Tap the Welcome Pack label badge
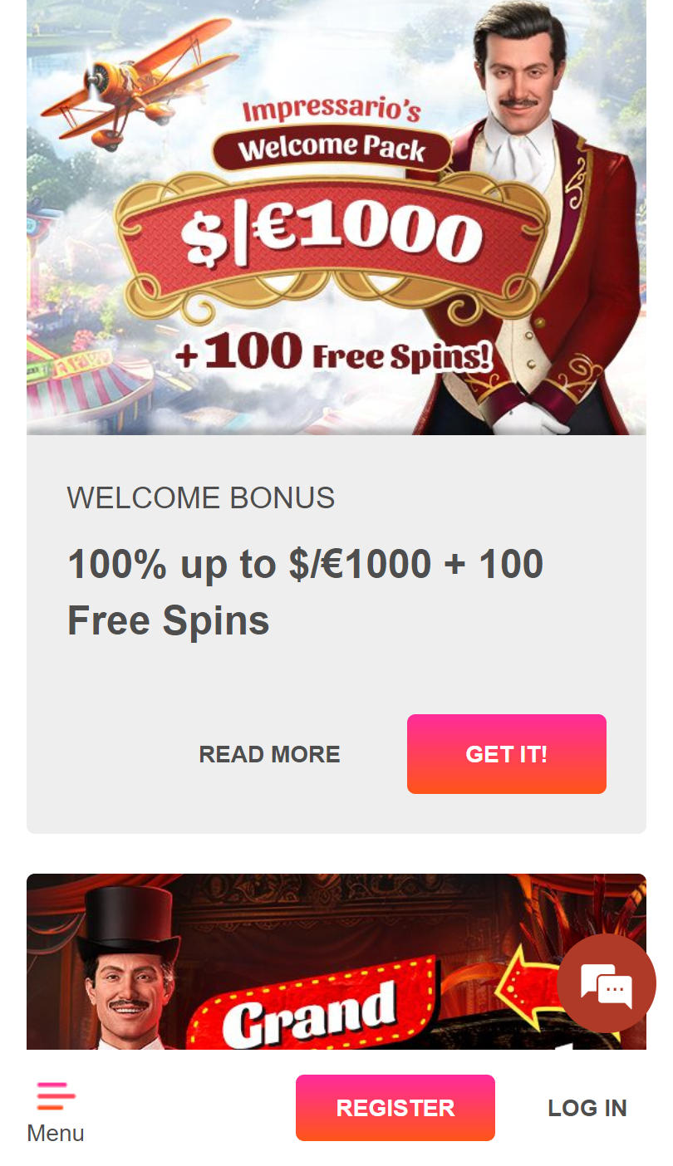 click(332, 149)
